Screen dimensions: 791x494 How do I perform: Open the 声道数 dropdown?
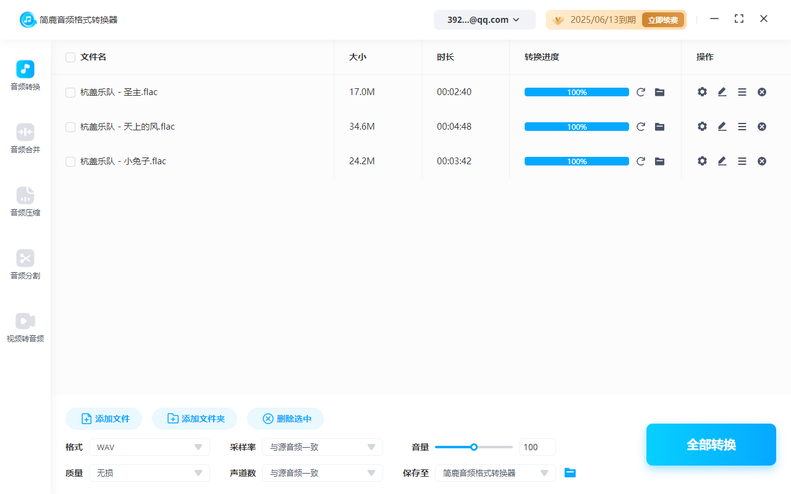point(322,472)
